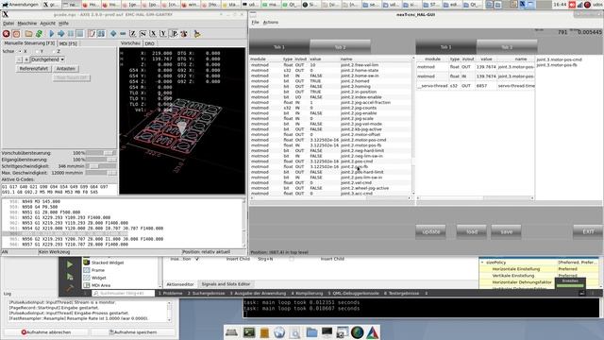Select the joint.2.motor-pos-cmd row
The height and width of the screenshot is (340, 604).
tap(330, 140)
